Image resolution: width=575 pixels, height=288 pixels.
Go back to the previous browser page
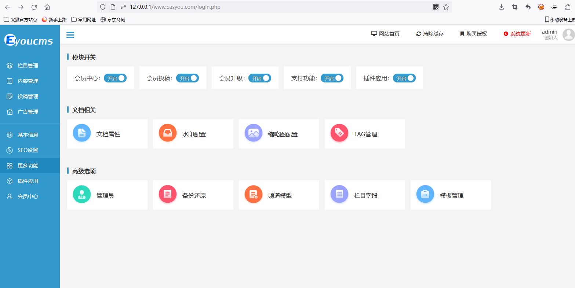tap(8, 7)
